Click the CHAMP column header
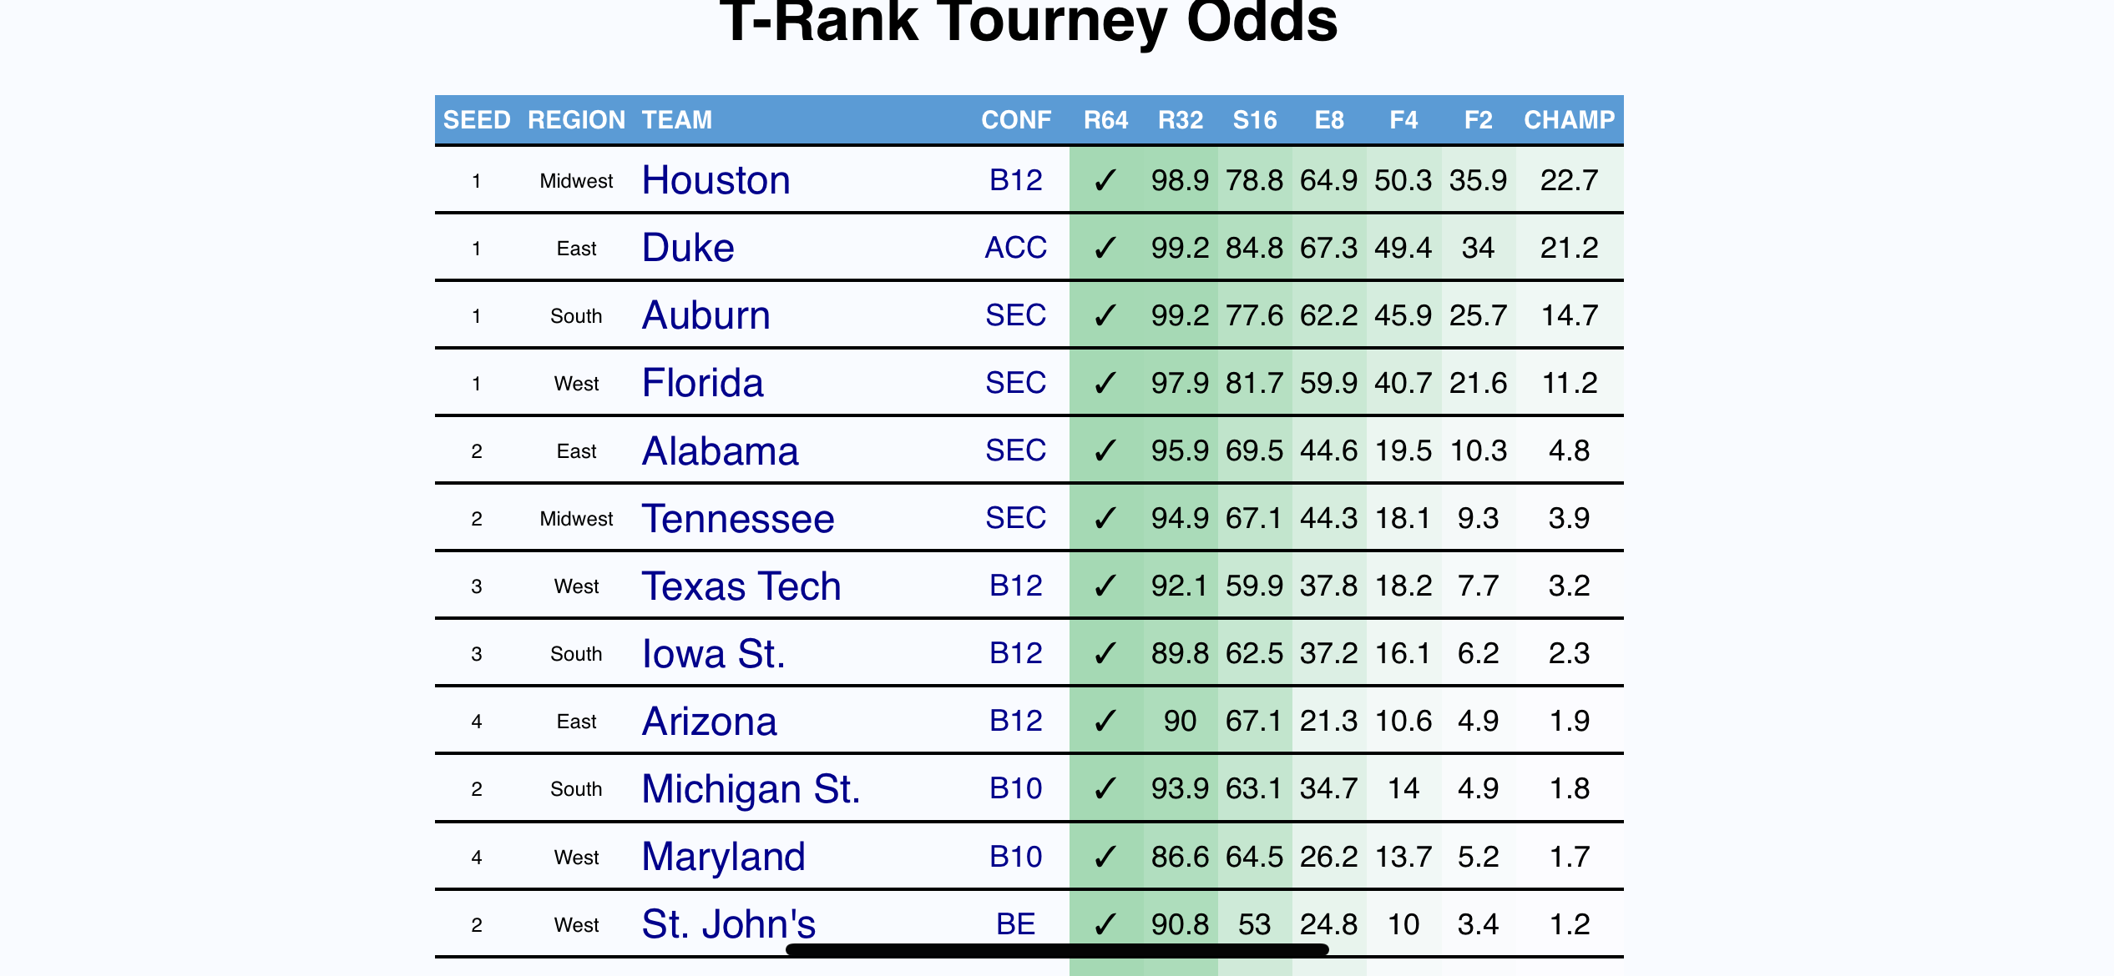This screenshot has height=976, width=2114. [x=1569, y=120]
